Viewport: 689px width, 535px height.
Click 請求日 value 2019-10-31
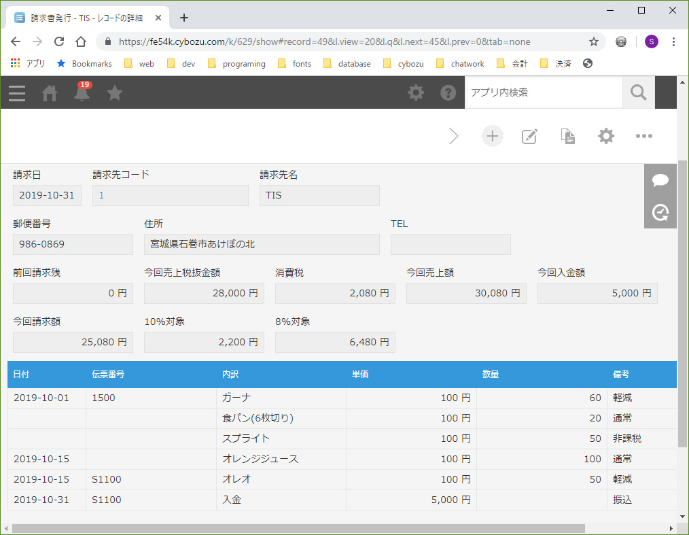coord(47,195)
